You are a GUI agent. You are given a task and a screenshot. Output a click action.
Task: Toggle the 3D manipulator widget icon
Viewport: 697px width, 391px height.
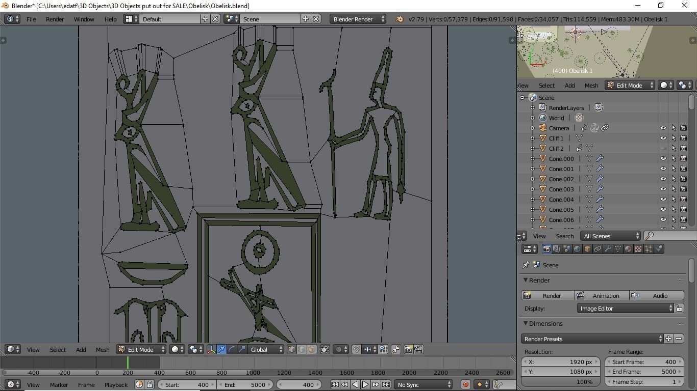click(x=212, y=350)
